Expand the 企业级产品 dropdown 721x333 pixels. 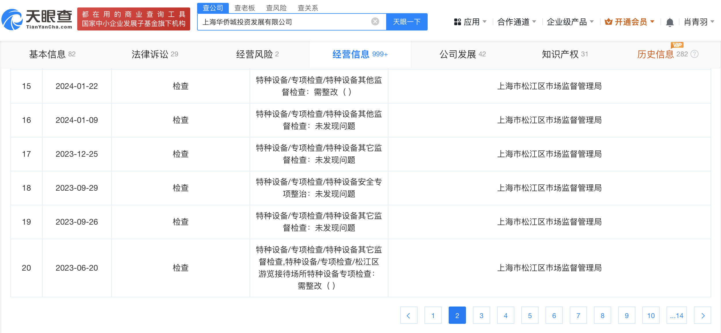pos(570,22)
